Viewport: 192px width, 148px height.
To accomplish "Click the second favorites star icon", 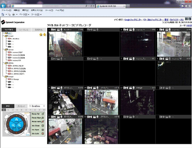I will (x=45, y=35).
